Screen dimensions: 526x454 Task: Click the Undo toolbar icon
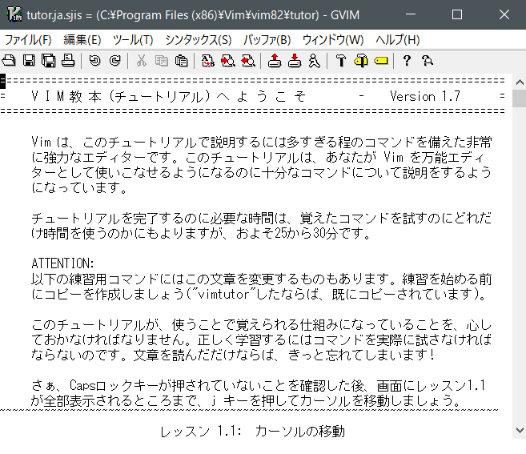(x=95, y=61)
